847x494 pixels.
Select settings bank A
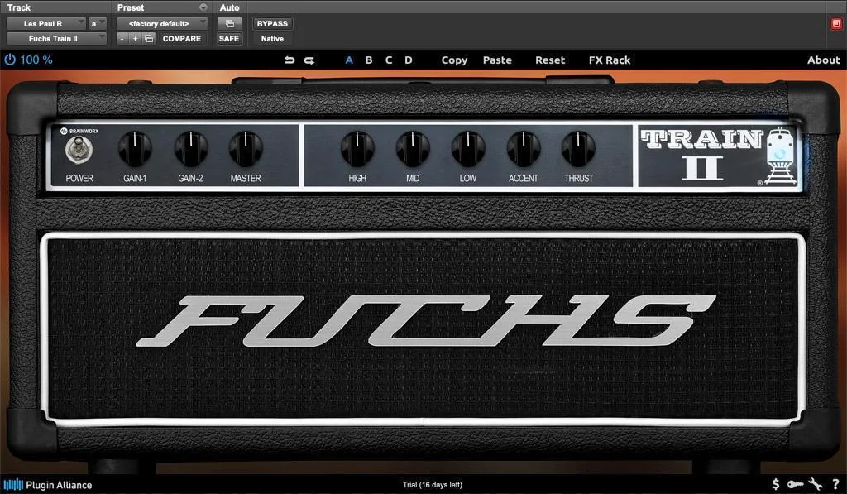349,60
